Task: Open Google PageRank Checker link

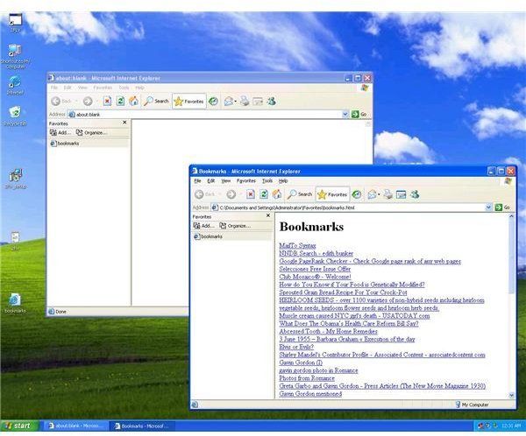Action: pos(370,261)
